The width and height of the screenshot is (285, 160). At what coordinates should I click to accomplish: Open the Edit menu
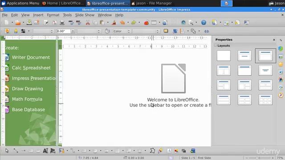(14, 15)
